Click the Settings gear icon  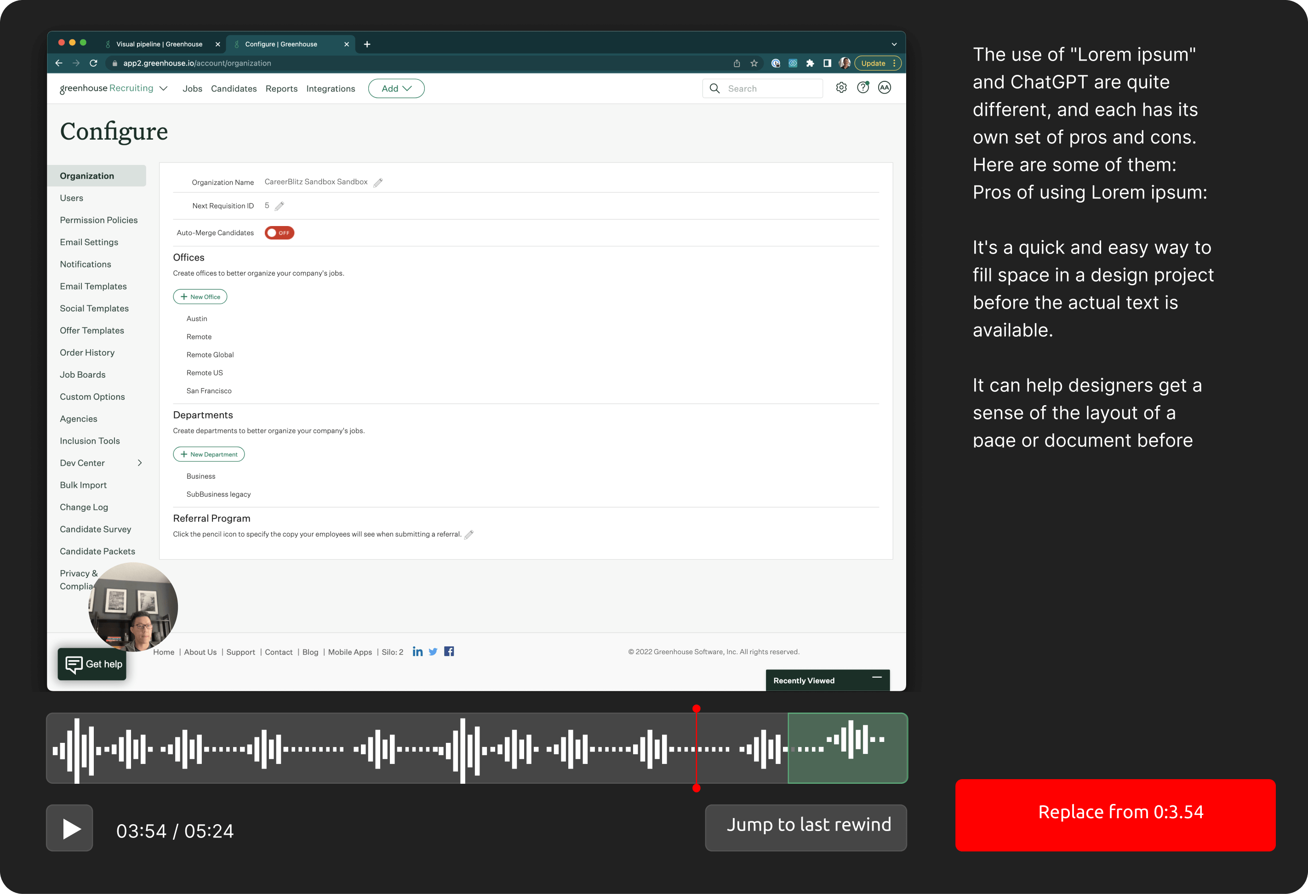[841, 88]
